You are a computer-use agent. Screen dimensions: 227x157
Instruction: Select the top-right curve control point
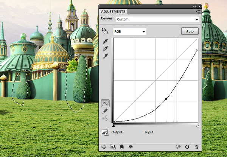(197, 50)
